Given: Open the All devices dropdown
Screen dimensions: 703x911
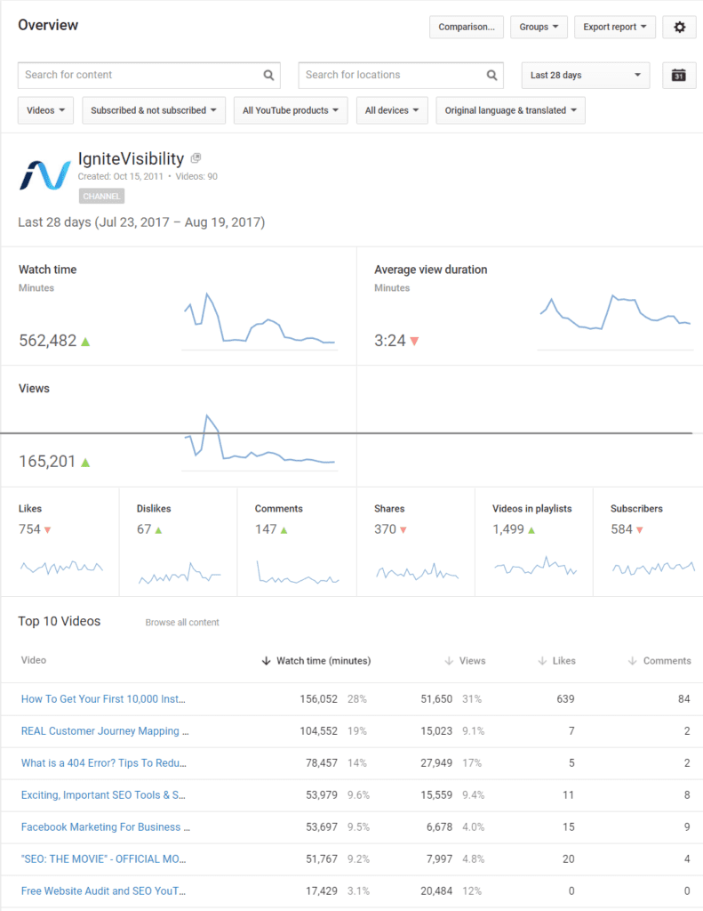Looking at the screenshot, I should (x=392, y=110).
